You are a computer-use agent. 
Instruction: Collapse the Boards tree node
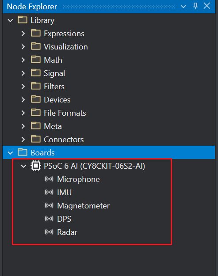pyautogui.click(x=11, y=153)
